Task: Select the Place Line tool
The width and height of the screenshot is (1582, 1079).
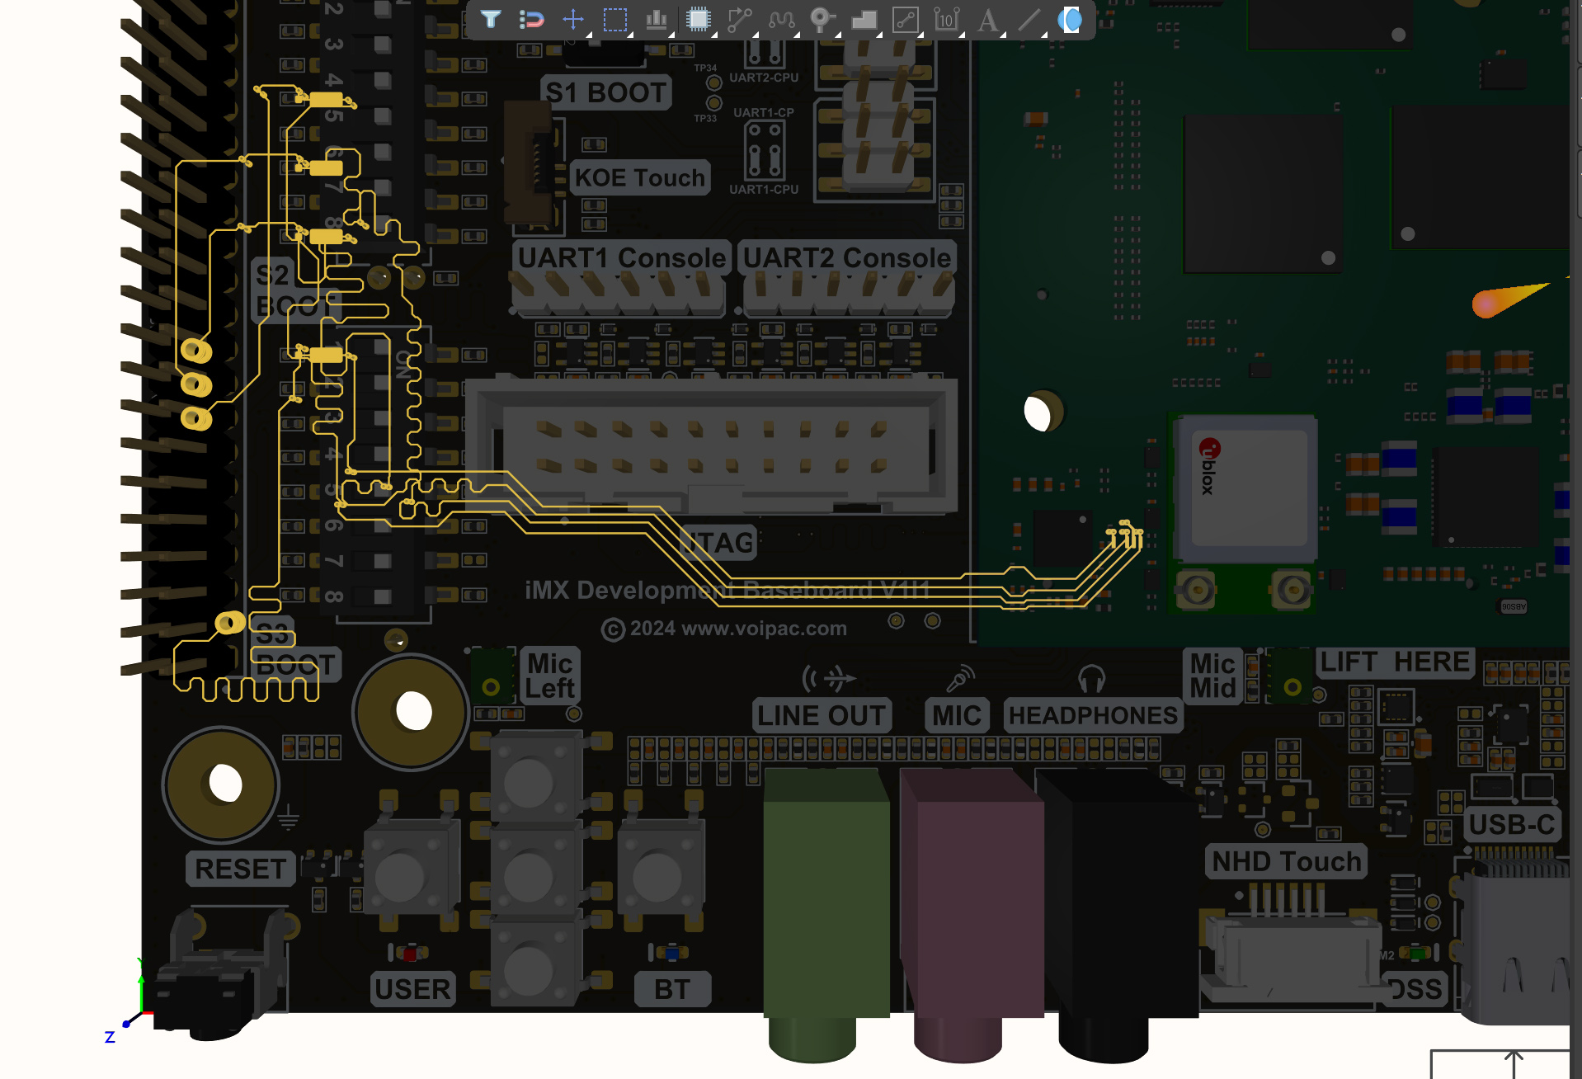Action: tap(1029, 19)
